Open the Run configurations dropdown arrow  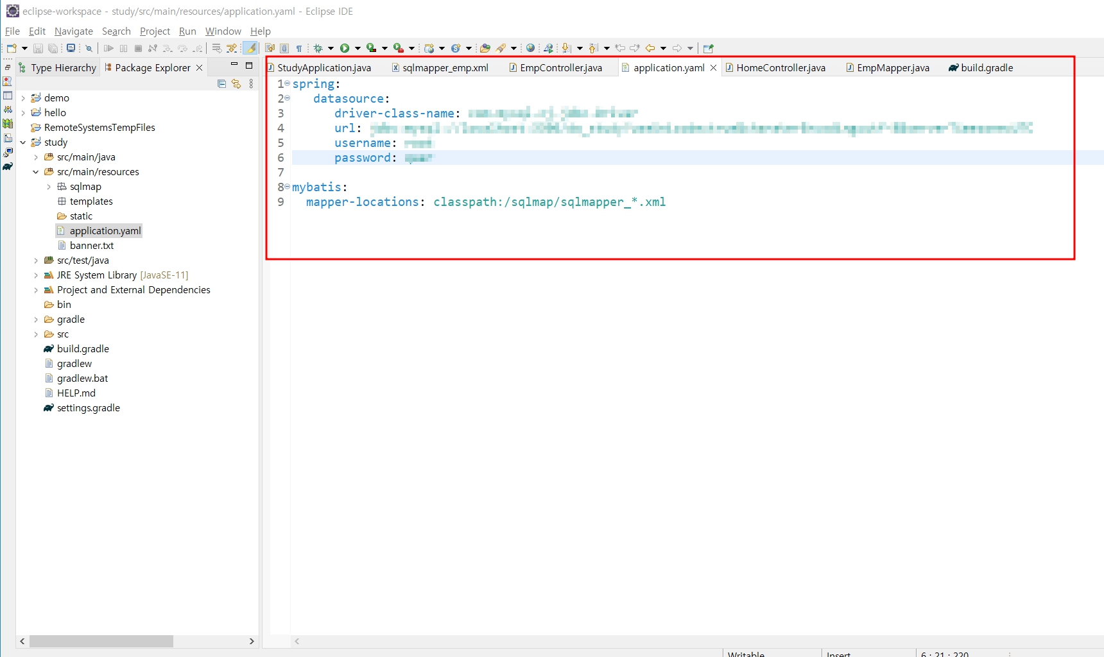[x=358, y=48]
